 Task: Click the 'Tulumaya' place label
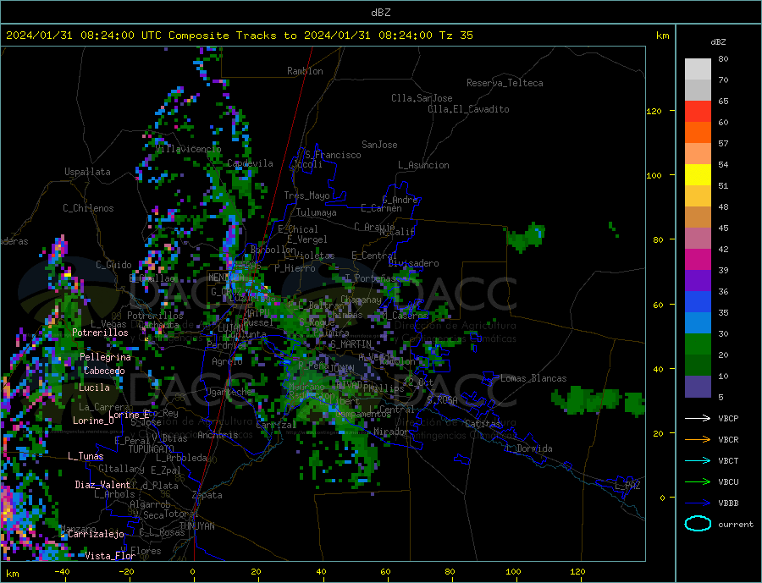pyautogui.click(x=316, y=212)
